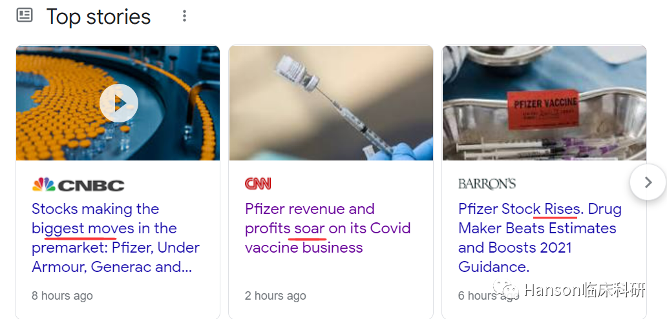The height and width of the screenshot is (319, 667).
Task: Open 'Pfizer revenue and profits soar' article
Action: (327, 228)
